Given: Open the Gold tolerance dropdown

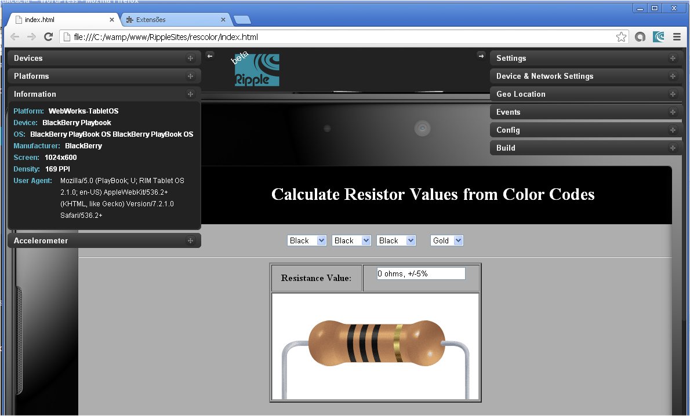Looking at the screenshot, I should (x=446, y=240).
